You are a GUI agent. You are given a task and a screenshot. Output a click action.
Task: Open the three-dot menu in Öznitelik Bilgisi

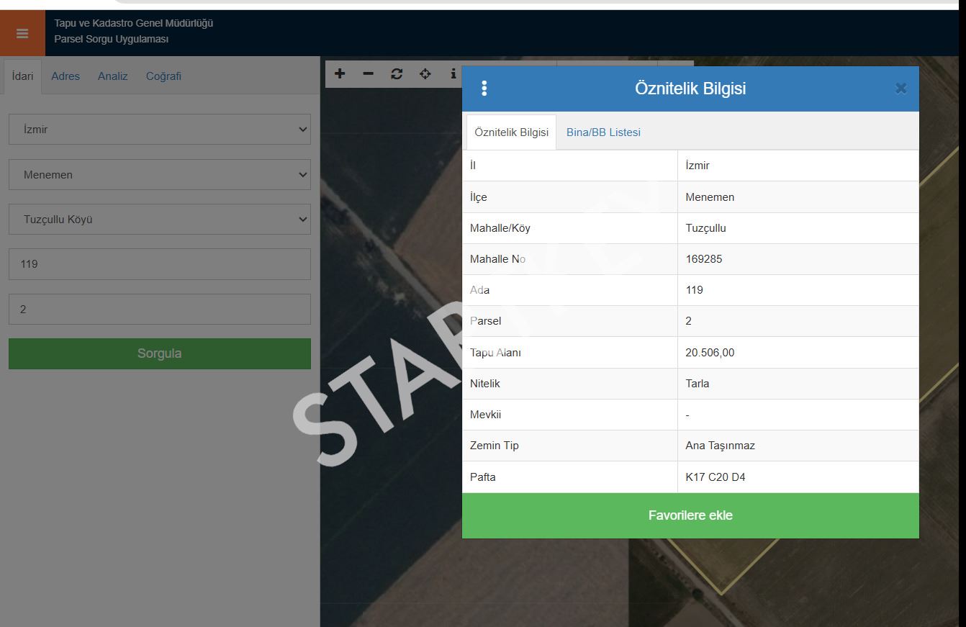[x=484, y=89]
